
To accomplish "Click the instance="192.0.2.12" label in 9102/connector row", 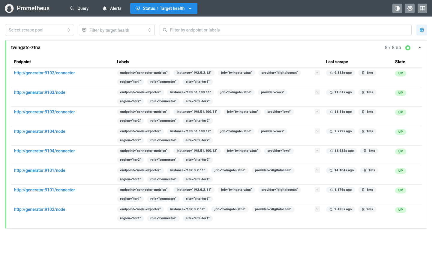I will coord(194,73).
